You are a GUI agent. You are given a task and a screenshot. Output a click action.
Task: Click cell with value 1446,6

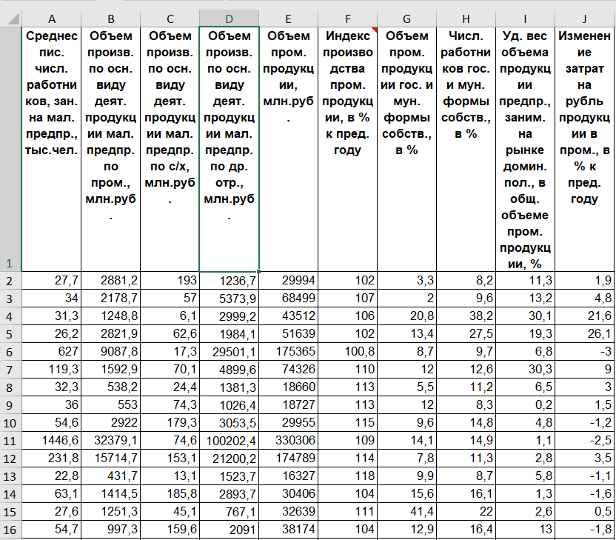click(52, 440)
